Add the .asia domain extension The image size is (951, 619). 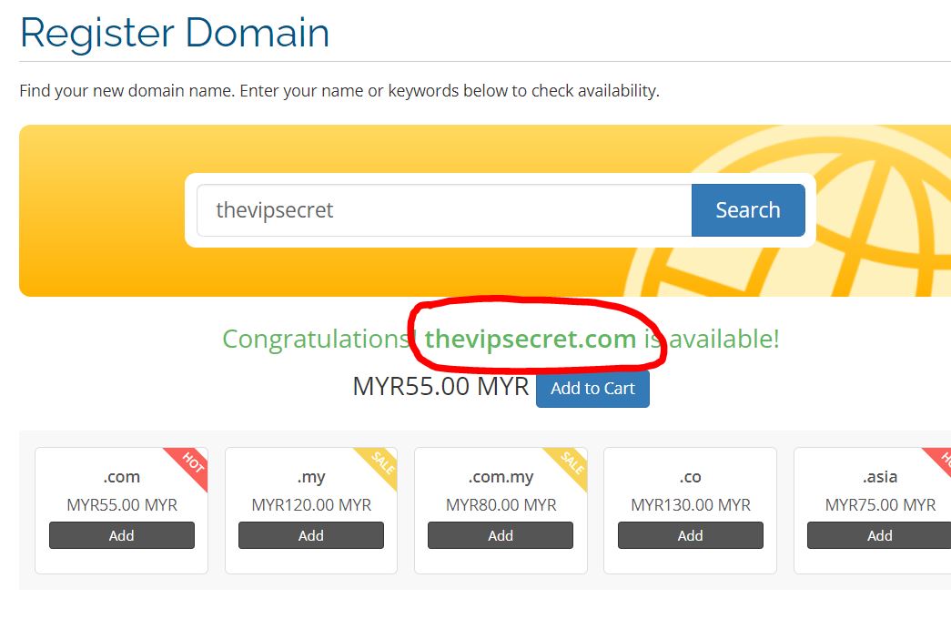click(x=878, y=536)
